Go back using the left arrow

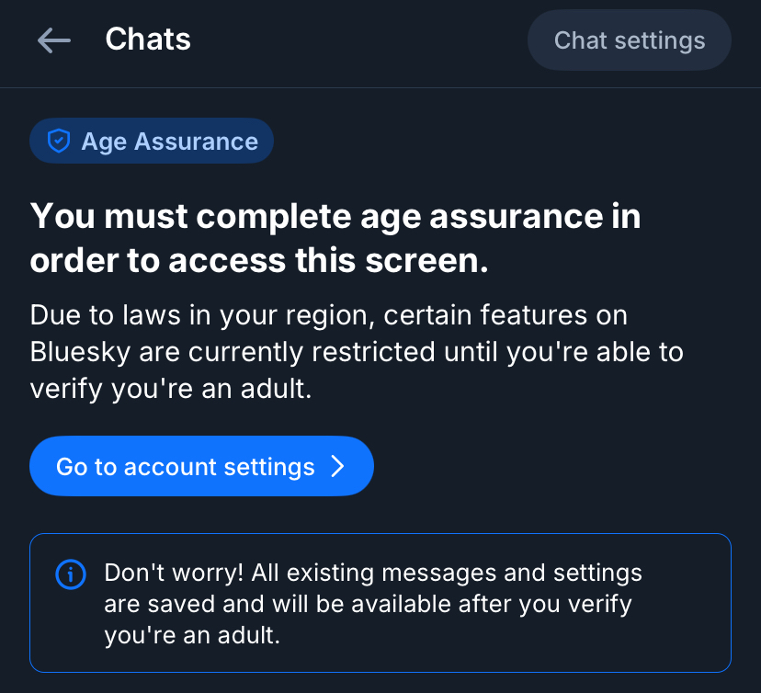(54, 40)
